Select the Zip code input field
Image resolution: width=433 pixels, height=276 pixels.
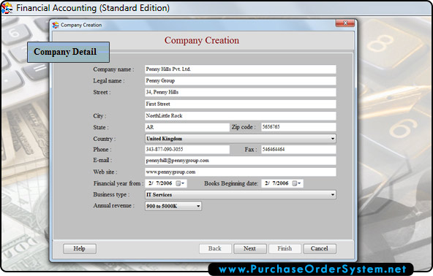coord(298,127)
